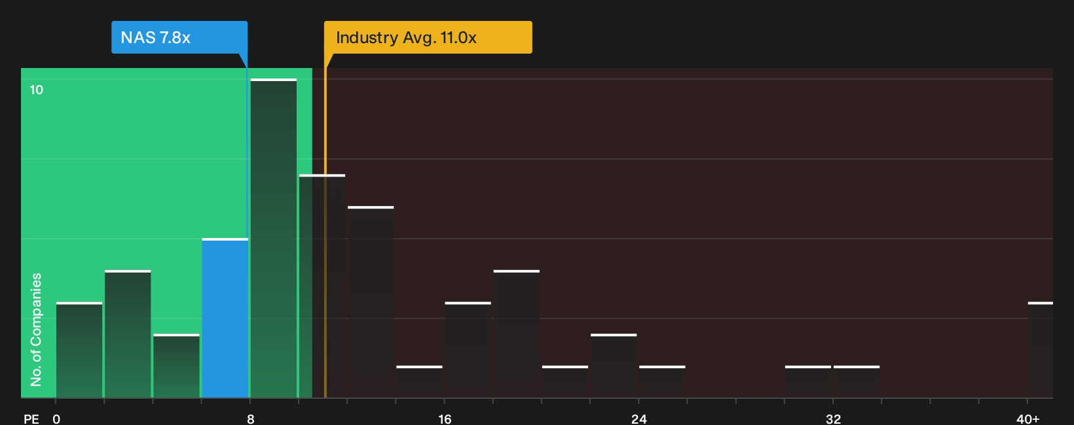Click the tallest bar at PE 8

coord(274,239)
